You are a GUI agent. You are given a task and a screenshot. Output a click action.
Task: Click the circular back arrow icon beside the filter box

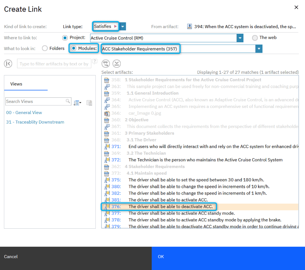[x=8, y=64]
